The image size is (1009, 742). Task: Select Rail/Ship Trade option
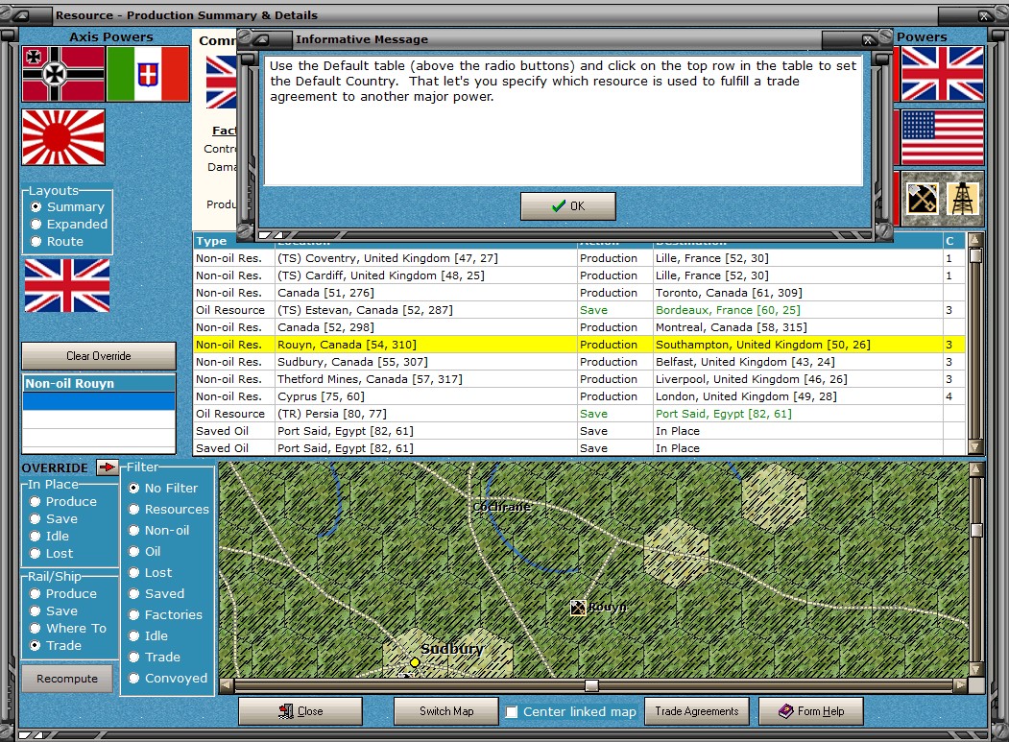click(35, 645)
